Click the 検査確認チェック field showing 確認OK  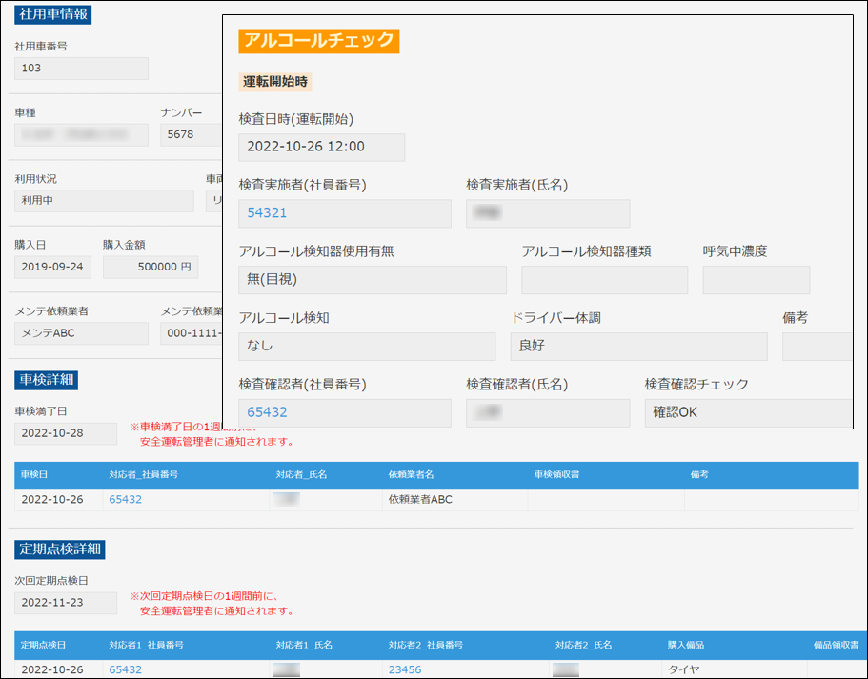(748, 412)
